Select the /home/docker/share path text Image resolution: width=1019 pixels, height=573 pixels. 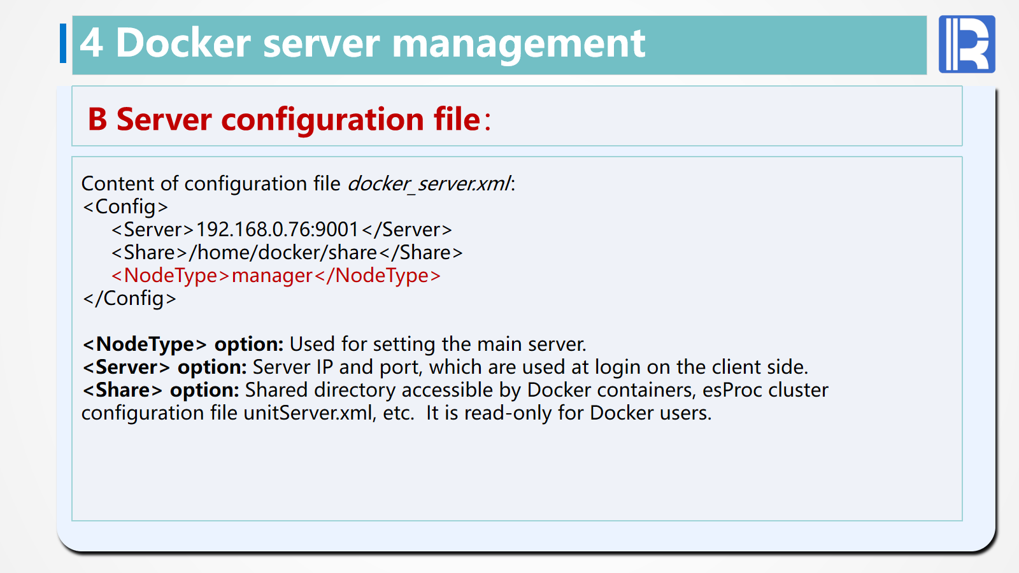(283, 253)
